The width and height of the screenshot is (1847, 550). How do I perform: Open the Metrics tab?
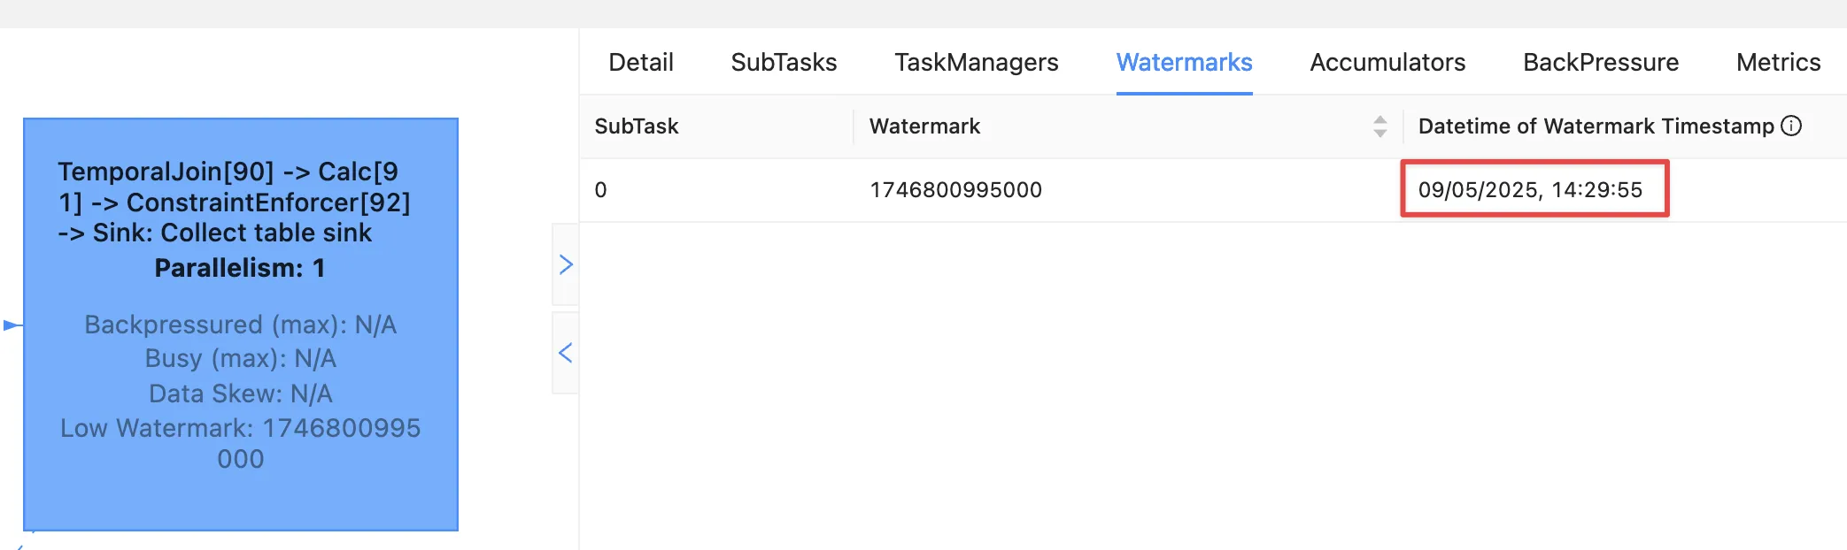[1778, 63]
